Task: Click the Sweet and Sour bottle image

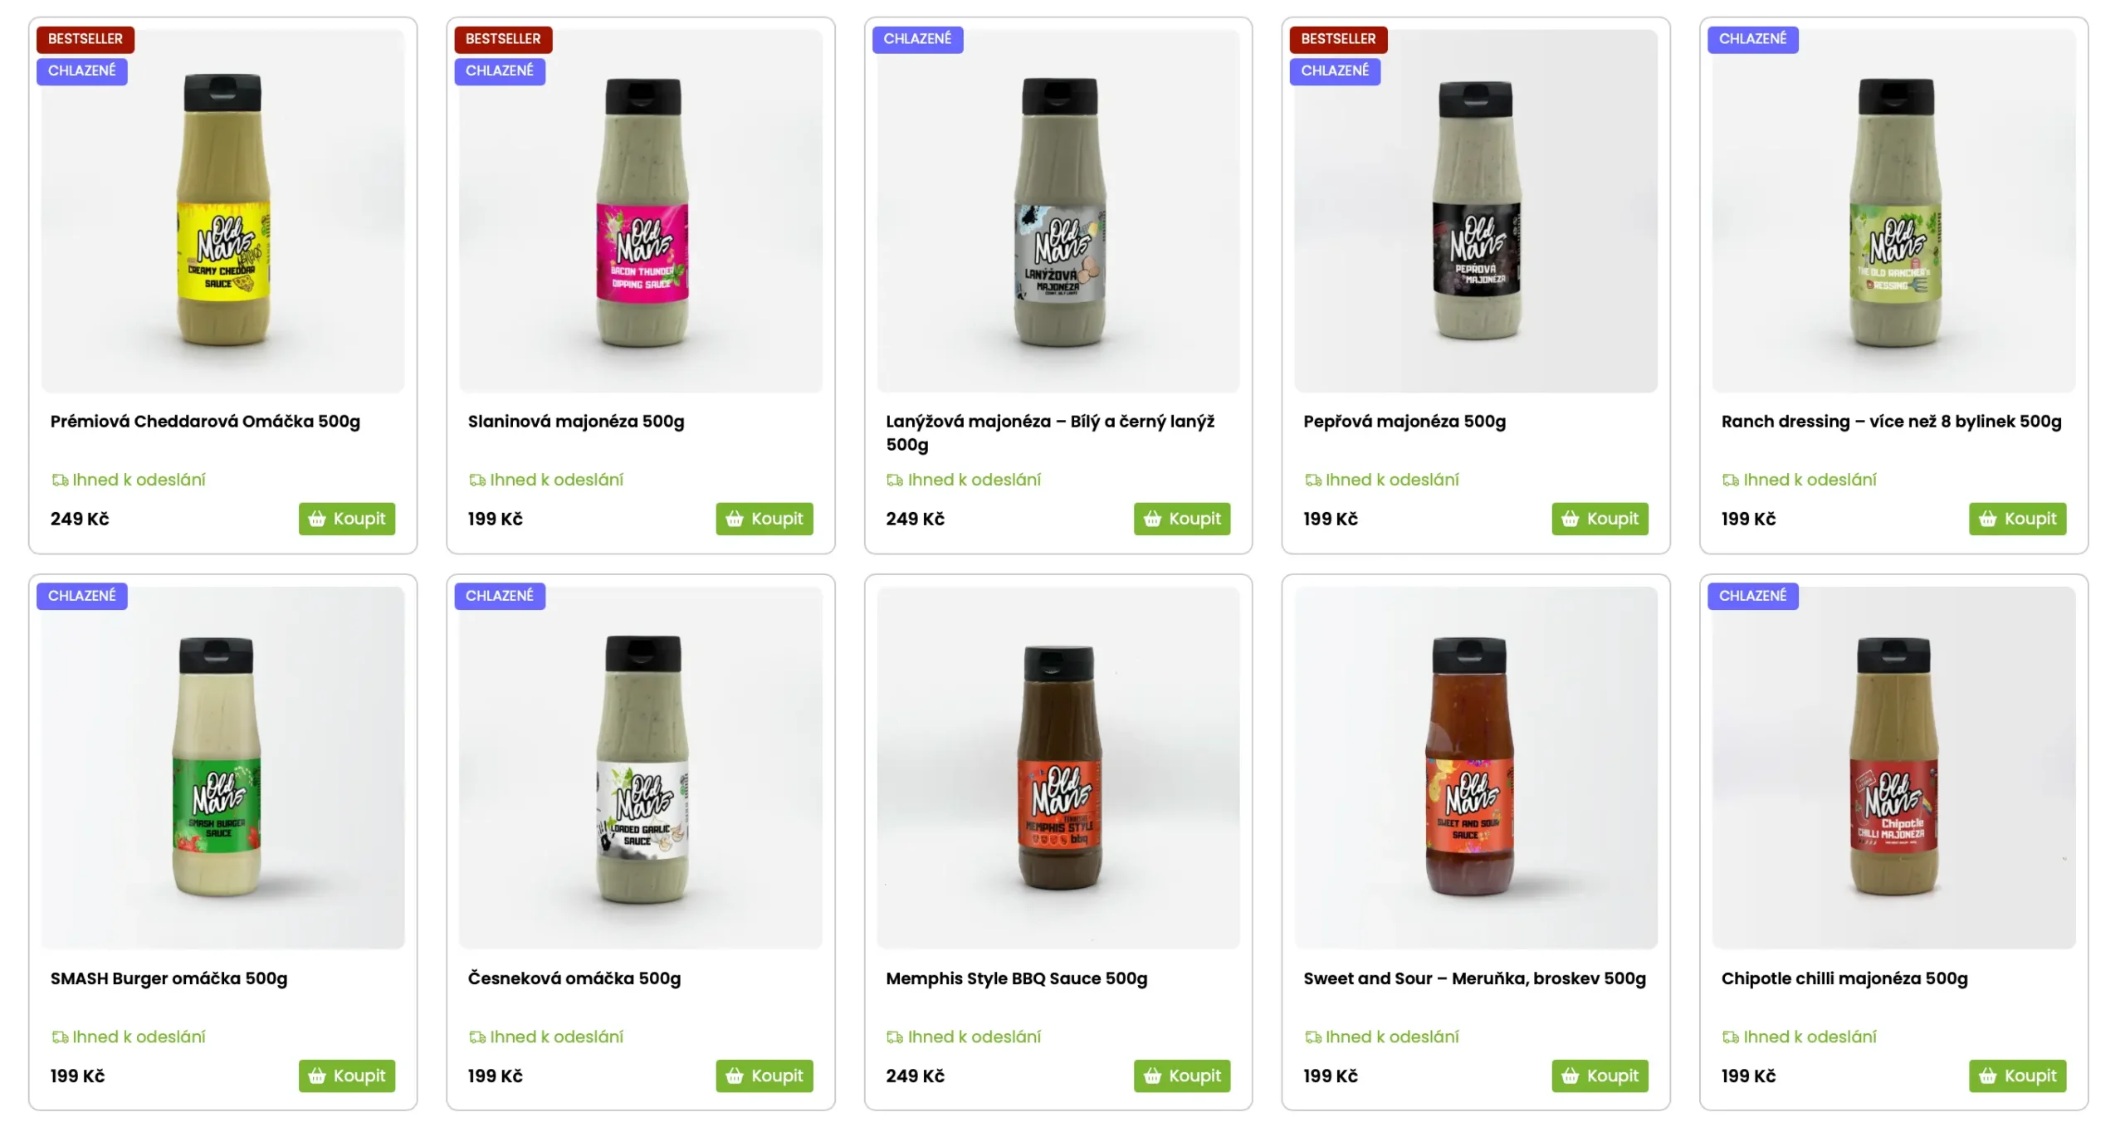Action: (1471, 767)
